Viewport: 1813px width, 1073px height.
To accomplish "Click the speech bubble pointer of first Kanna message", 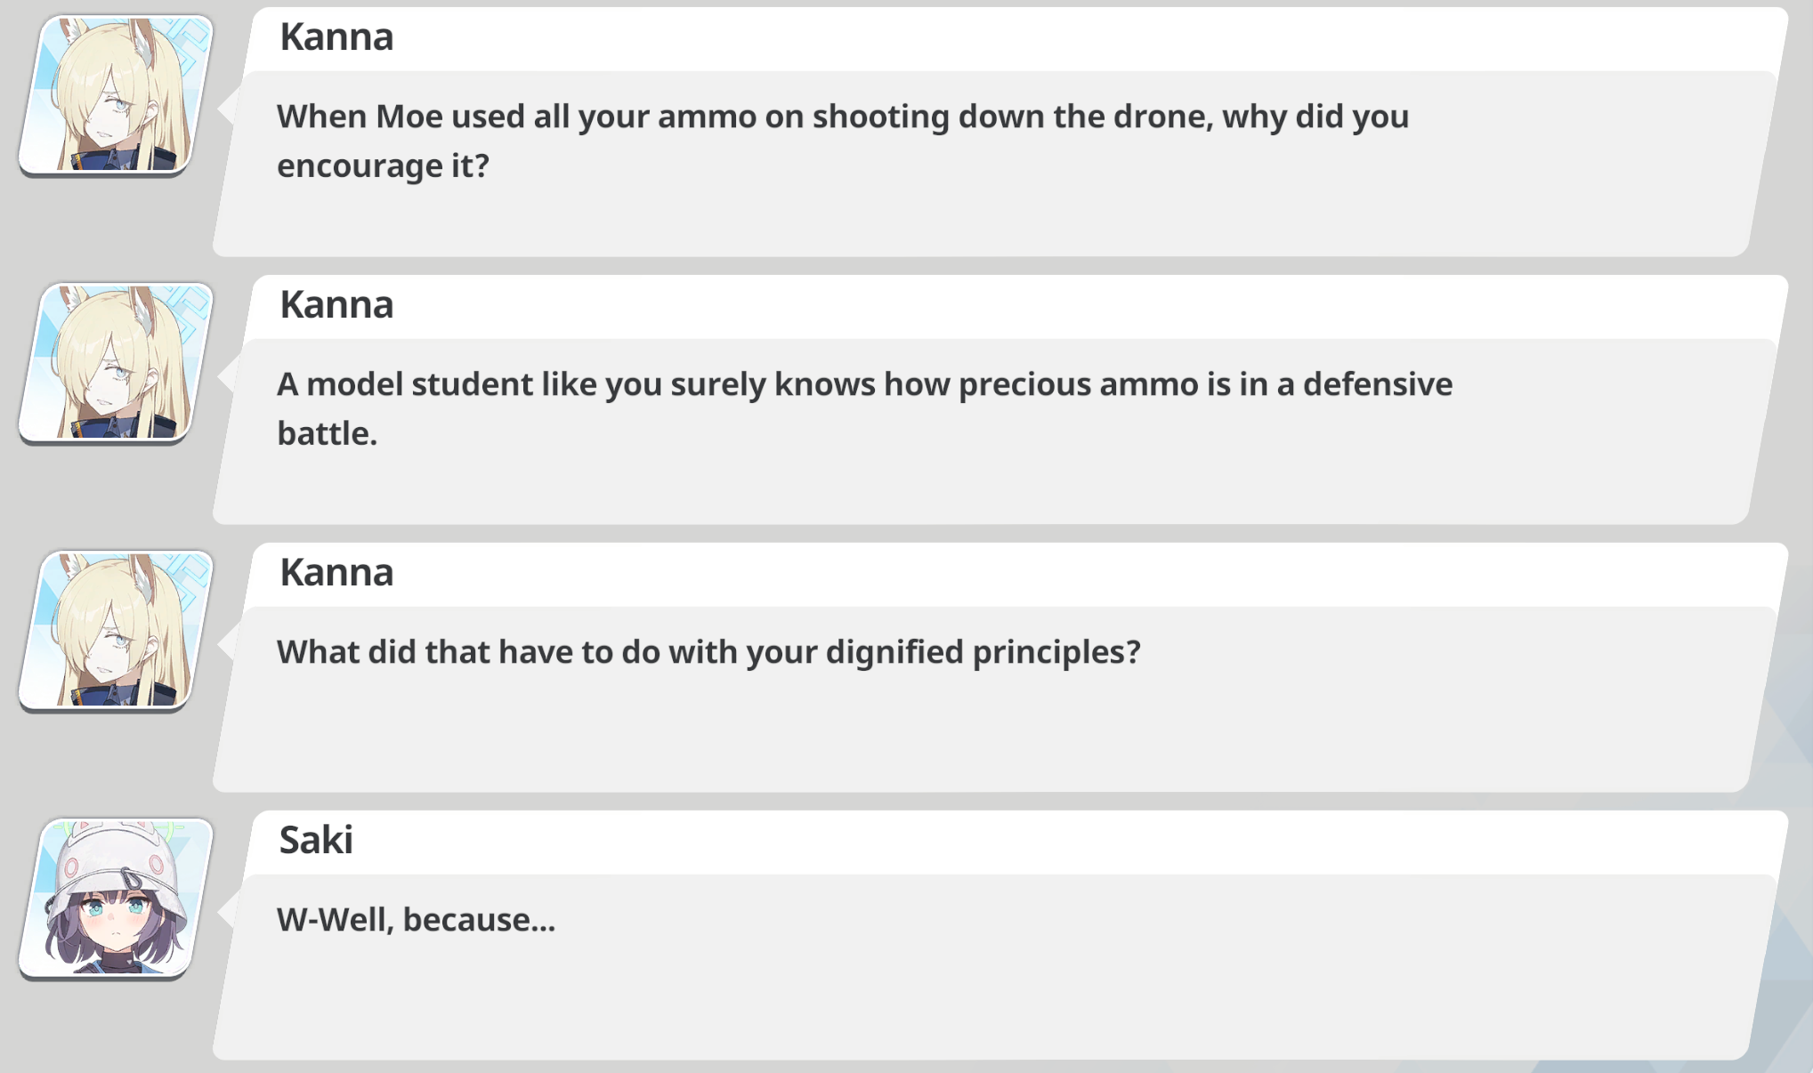I will (226, 108).
